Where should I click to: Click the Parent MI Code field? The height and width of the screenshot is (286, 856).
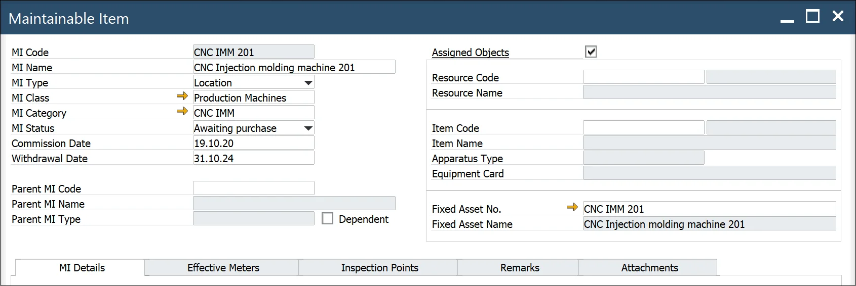(253, 188)
